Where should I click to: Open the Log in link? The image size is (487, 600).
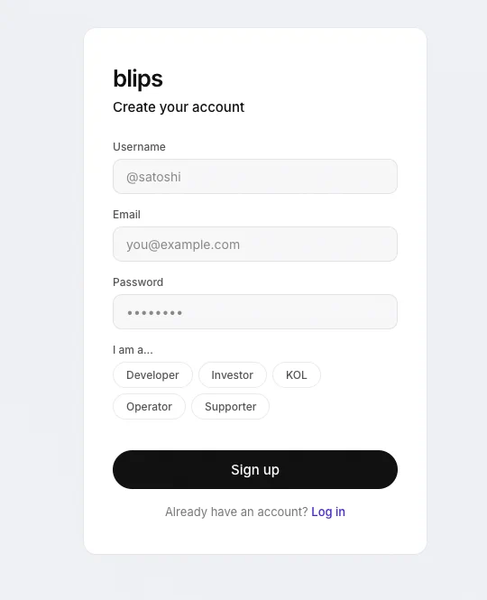(x=328, y=512)
